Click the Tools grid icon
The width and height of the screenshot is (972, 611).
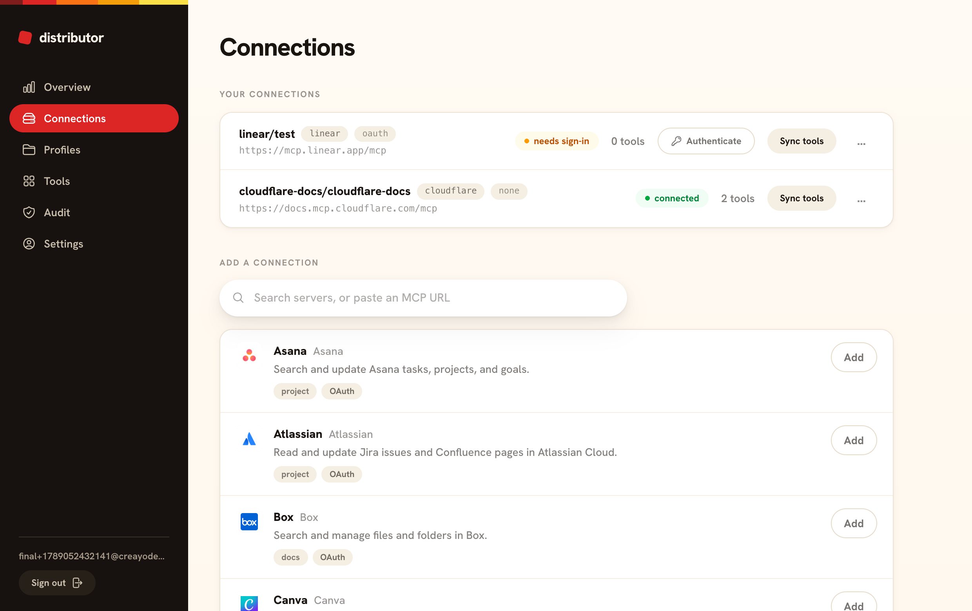point(29,181)
